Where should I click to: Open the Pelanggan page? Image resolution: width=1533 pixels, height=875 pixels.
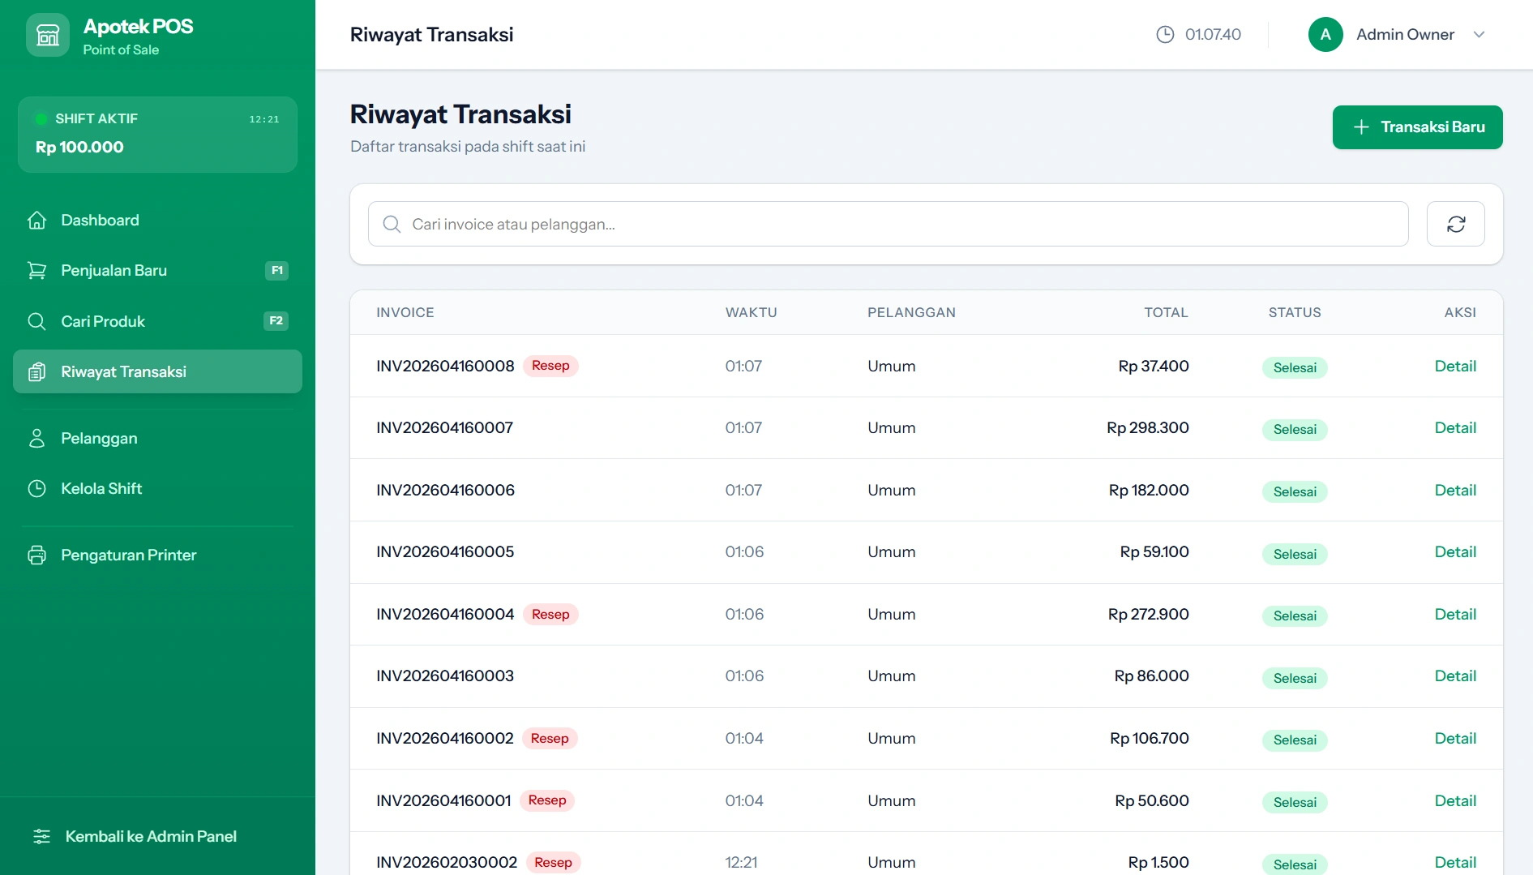tap(157, 439)
